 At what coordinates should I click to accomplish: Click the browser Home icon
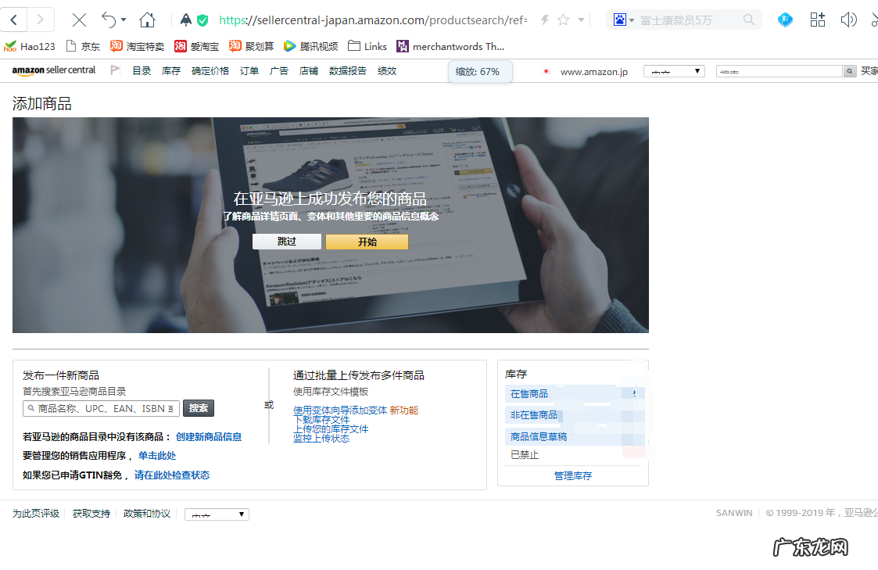[x=148, y=20]
